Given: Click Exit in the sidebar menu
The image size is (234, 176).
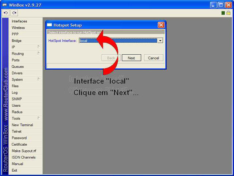Looking at the screenshot, I should click(26, 170).
